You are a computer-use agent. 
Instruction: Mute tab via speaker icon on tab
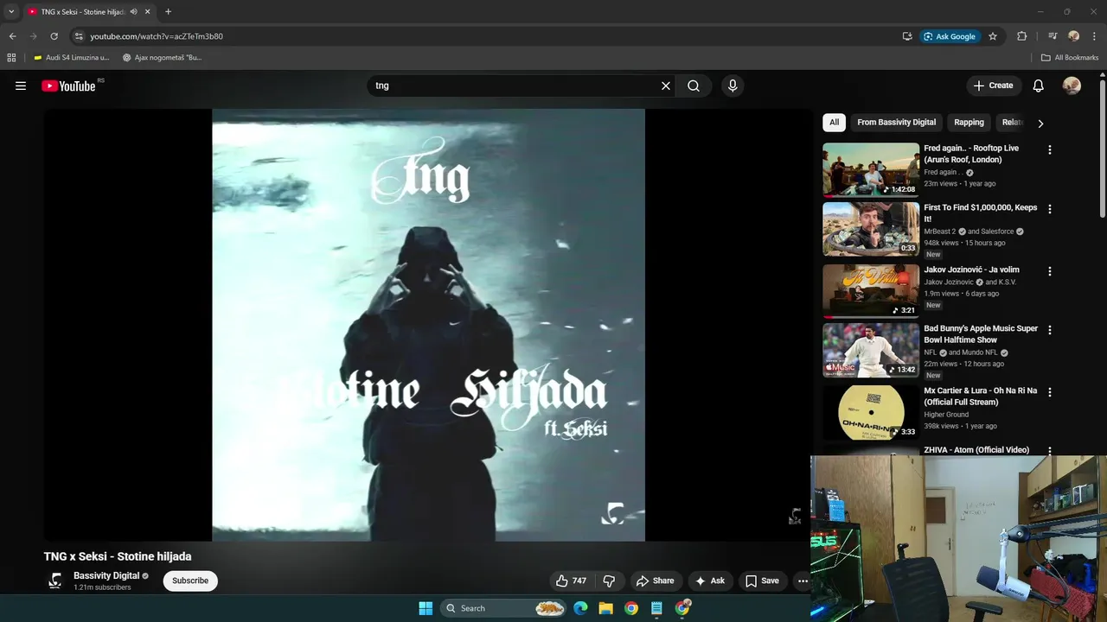click(x=134, y=12)
